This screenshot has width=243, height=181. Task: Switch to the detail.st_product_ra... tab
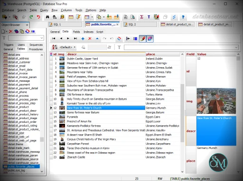pos(178,25)
